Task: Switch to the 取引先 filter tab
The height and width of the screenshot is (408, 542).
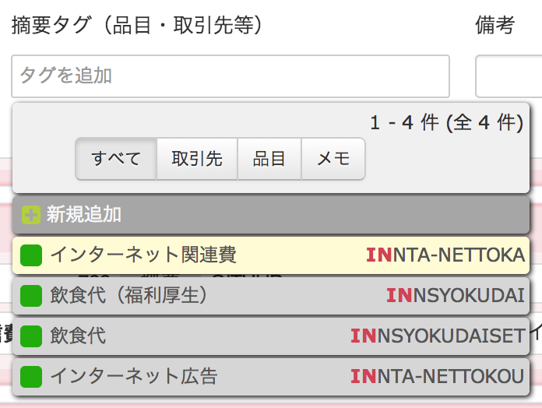Action: (197, 159)
